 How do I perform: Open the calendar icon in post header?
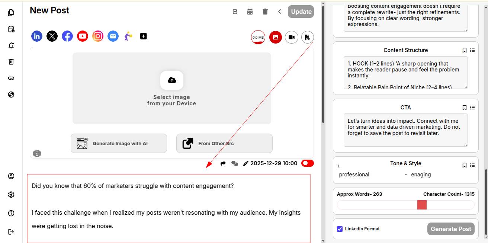point(250,12)
